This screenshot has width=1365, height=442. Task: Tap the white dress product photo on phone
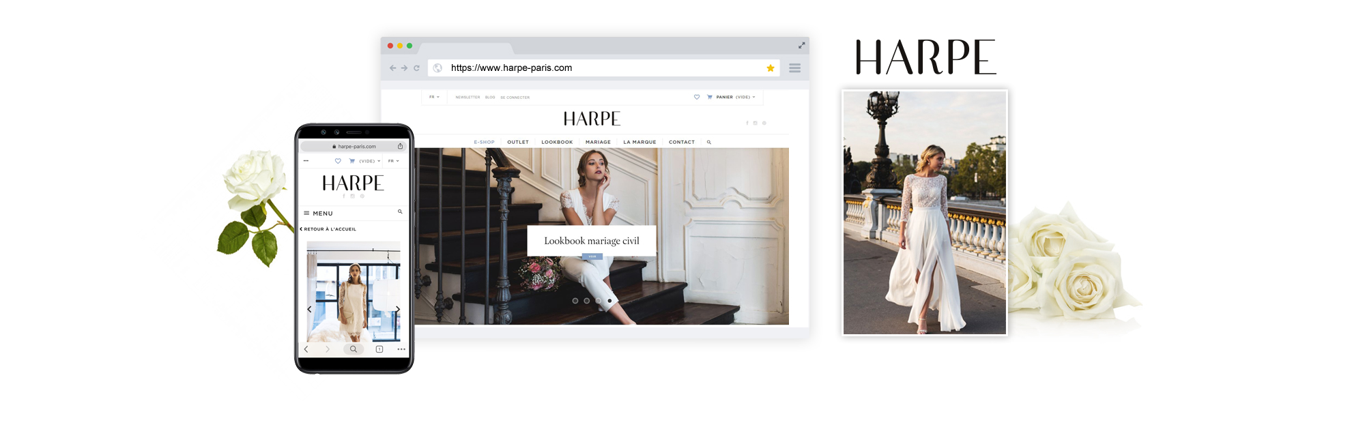[354, 291]
